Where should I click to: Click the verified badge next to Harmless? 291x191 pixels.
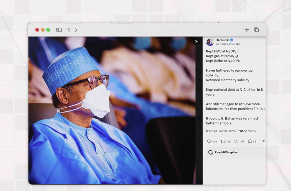232,40
